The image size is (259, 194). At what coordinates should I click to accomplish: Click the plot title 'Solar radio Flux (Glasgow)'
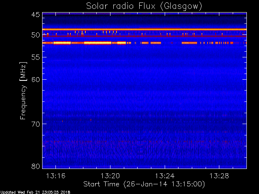[x=144, y=6]
